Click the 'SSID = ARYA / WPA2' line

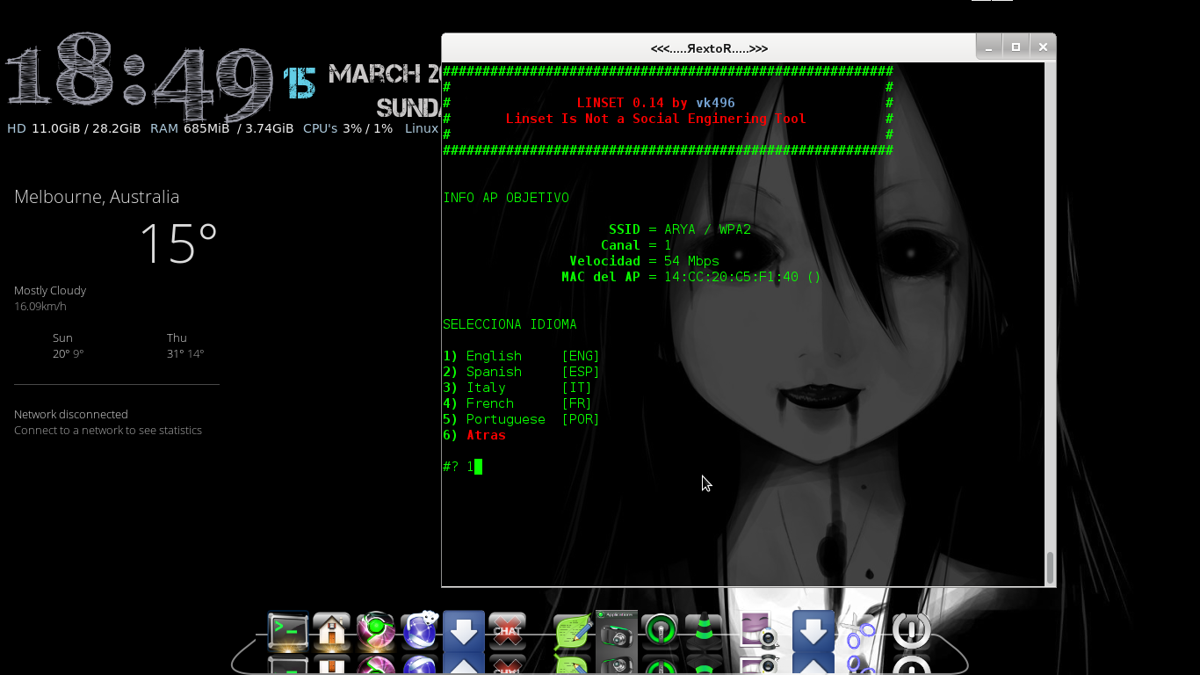point(679,229)
